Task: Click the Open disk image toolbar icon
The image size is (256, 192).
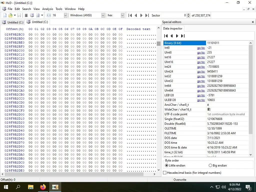Action: 38,15
